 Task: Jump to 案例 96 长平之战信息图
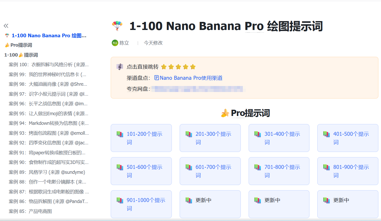(48, 104)
